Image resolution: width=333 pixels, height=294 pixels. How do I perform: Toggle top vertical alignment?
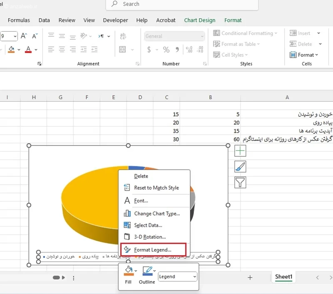51,36
